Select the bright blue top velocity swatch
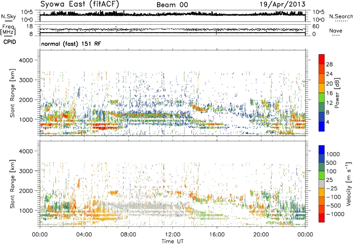This screenshot has height=244, width=353. pyautogui.click(x=322, y=150)
